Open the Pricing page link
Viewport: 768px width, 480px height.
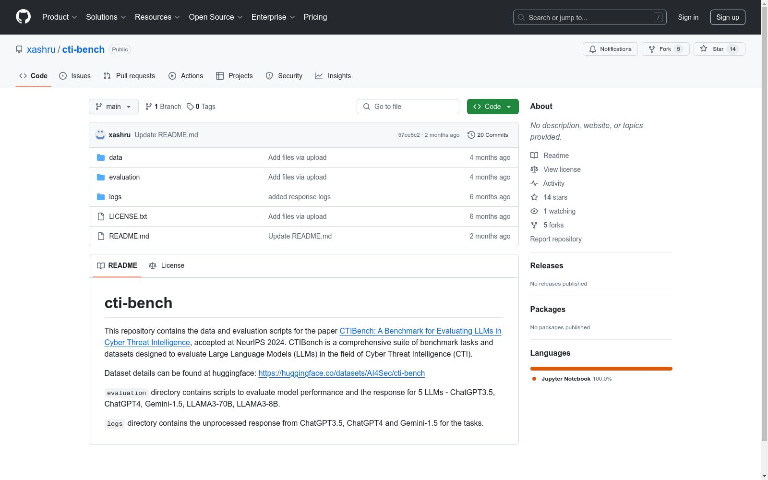pos(315,17)
